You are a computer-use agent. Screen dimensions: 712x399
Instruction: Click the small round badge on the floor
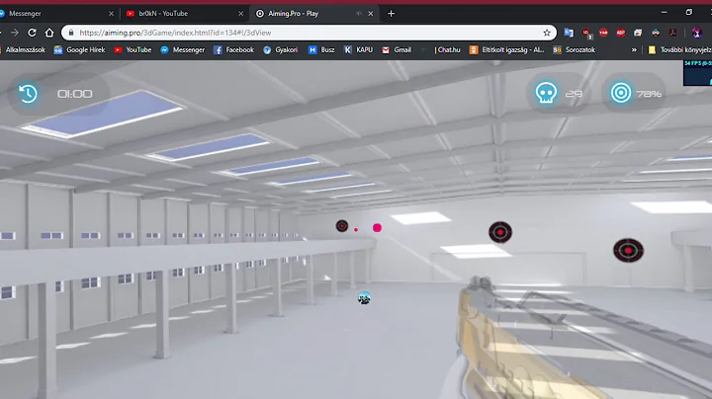(364, 298)
